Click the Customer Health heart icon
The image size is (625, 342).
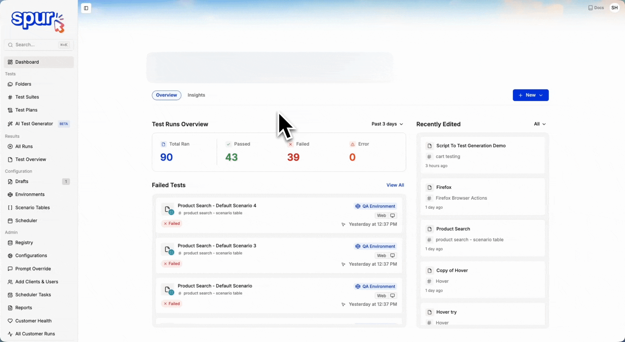pos(10,321)
